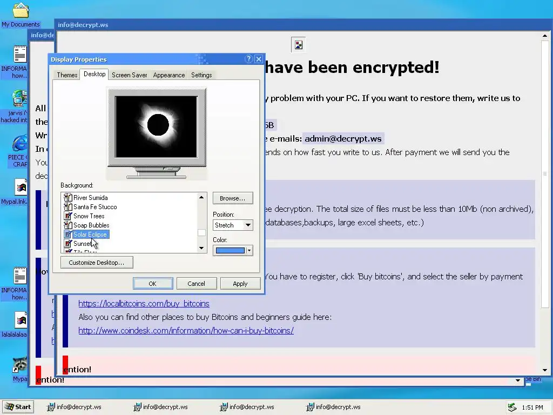Open the Start menu

18,407
